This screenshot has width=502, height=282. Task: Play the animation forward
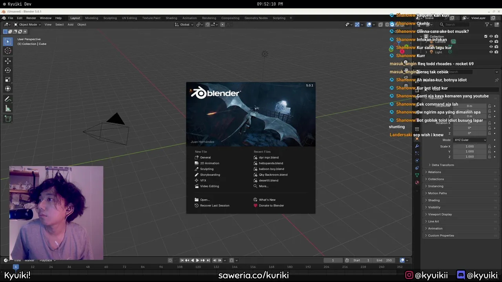click(197, 260)
